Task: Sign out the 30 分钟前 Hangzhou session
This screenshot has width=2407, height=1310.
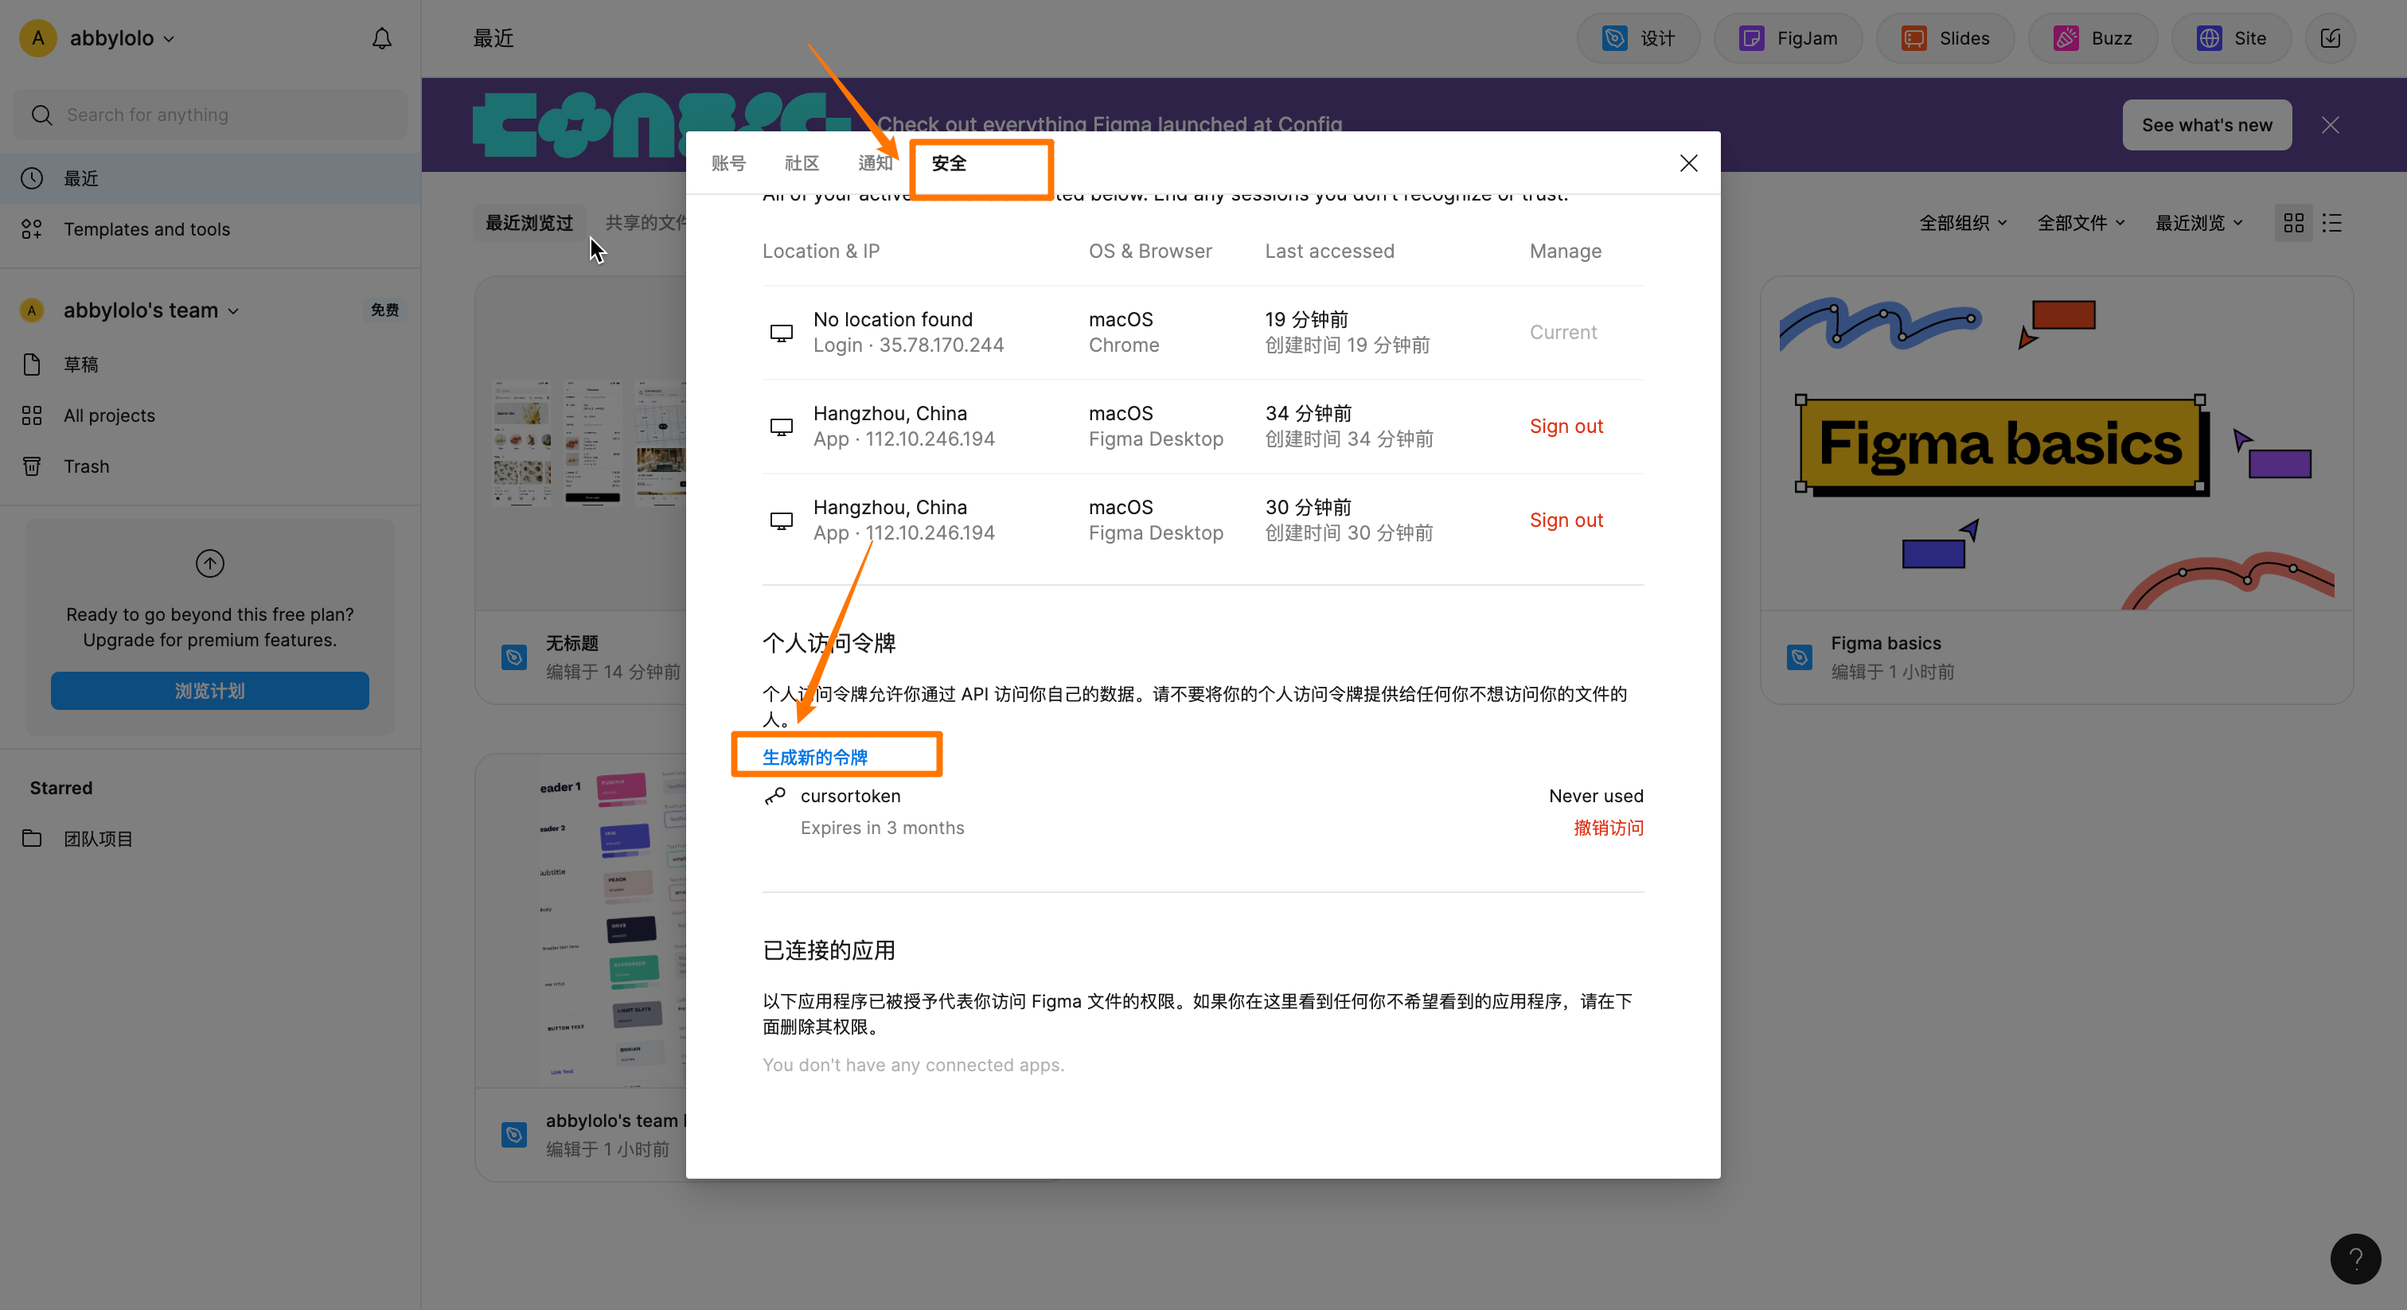Action: [x=1566, y=520]
